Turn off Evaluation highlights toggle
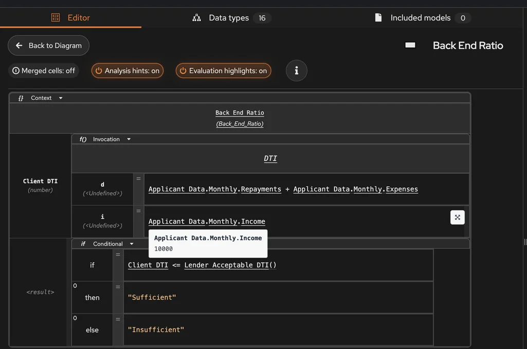The image size is (527, 349). pos(223,71)
